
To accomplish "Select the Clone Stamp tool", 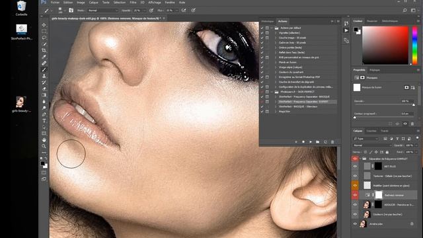I will pyautogui.click(x=44, y=76).
